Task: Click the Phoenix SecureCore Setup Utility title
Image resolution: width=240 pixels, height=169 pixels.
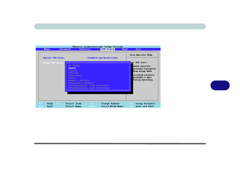Action: point(98,47)
